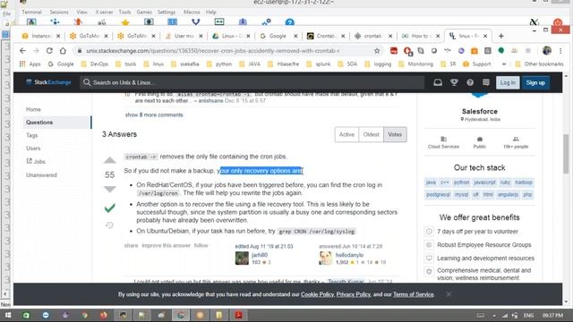Open the Chrome profile avatar
573x322 pixels.
[x=547, y=51]
